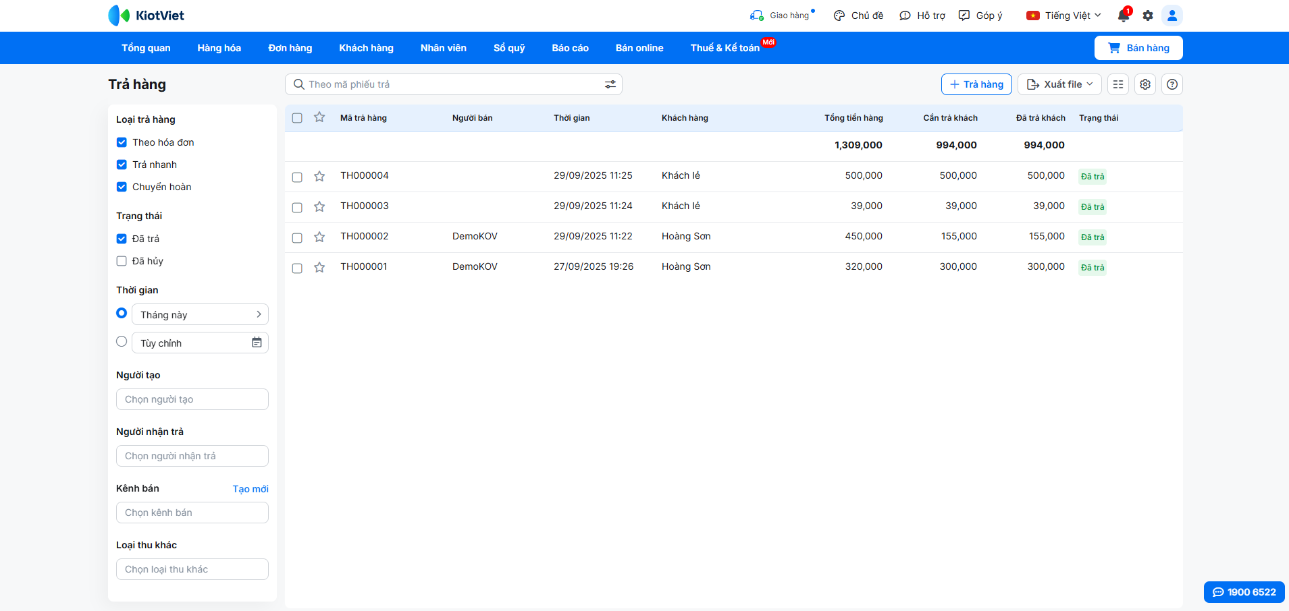1289x611 pixels.
Task: Click the help question mark icon
Action: coord(1172,84)
